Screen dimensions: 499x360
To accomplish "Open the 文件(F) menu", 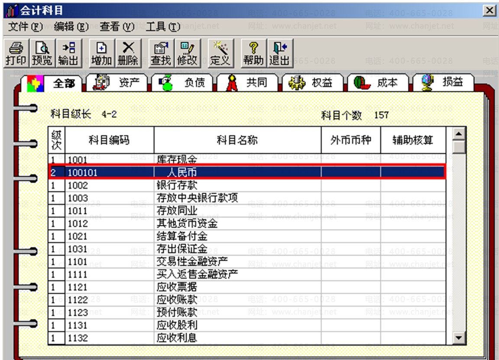I will pyautogui.click(x=25, y=27).
